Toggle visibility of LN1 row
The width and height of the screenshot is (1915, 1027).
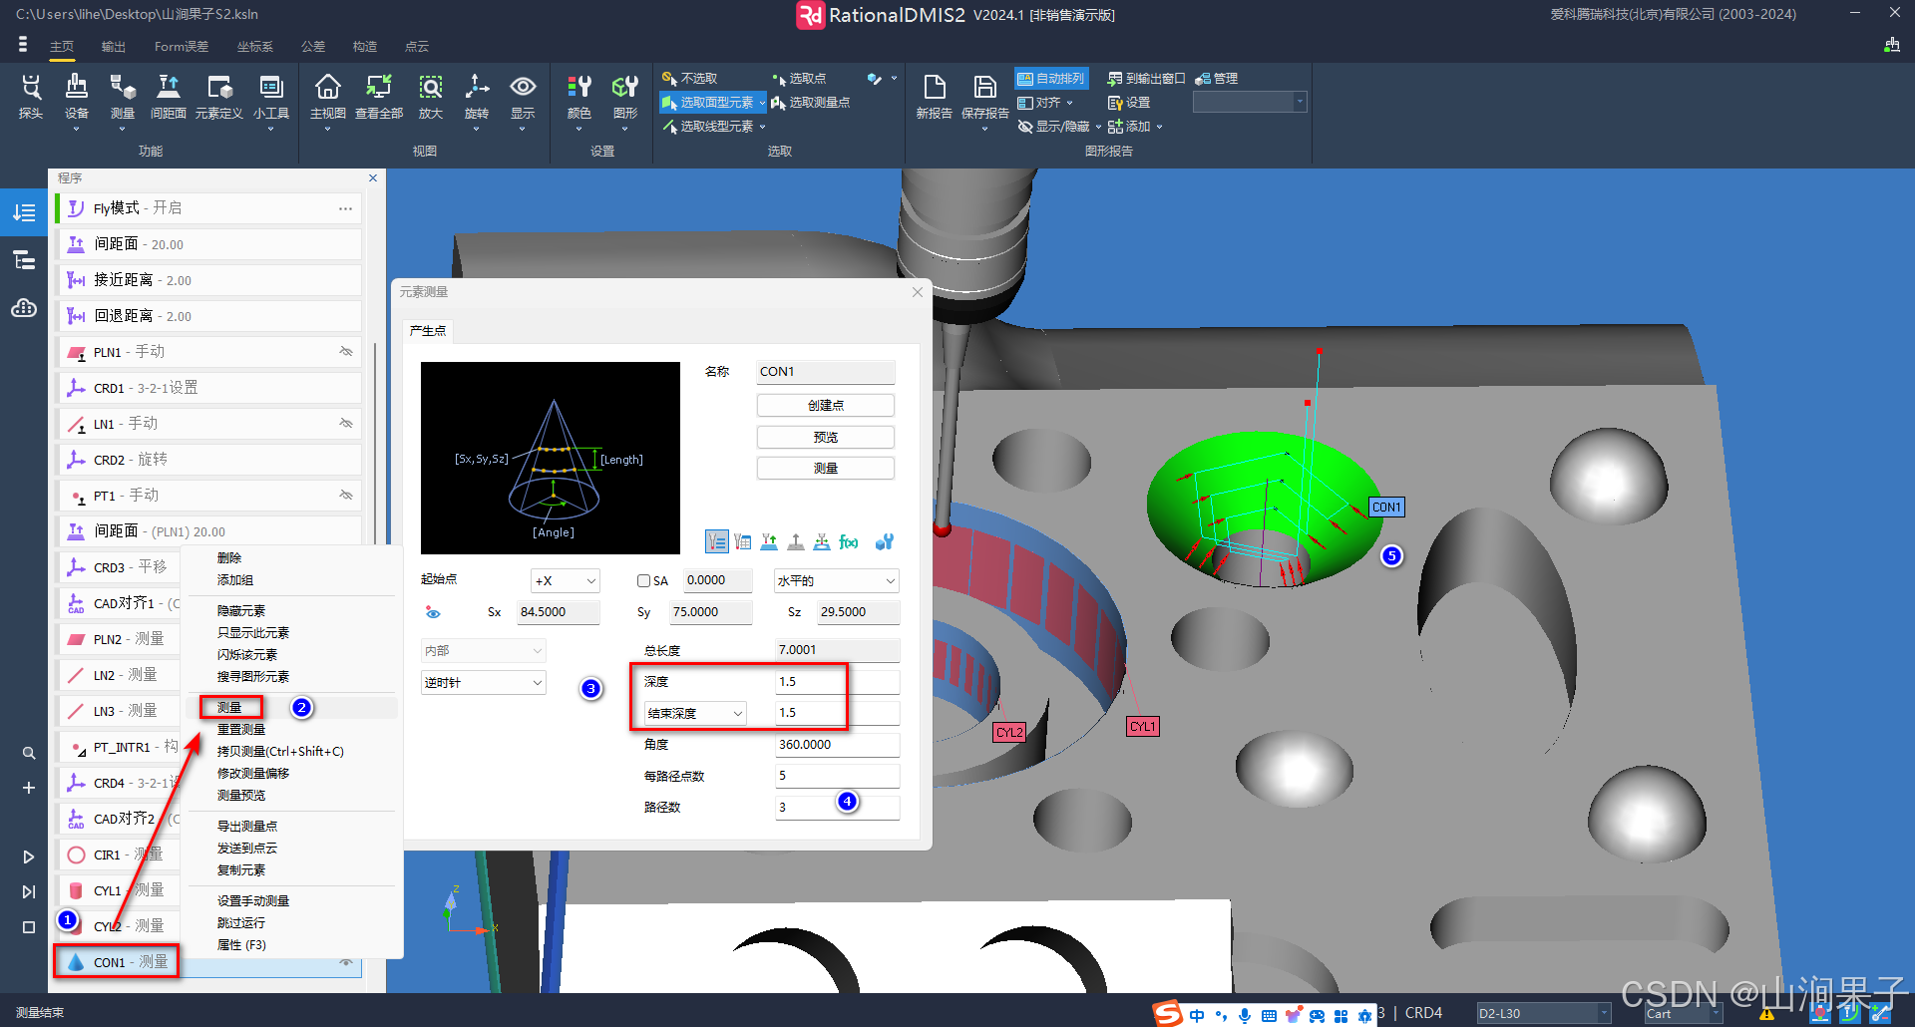tap(346, 423)
